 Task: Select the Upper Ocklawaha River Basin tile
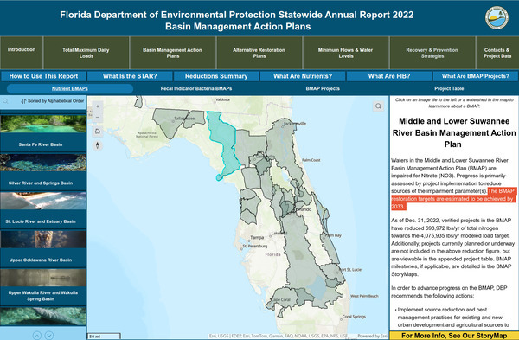click(x=43, y=248)
